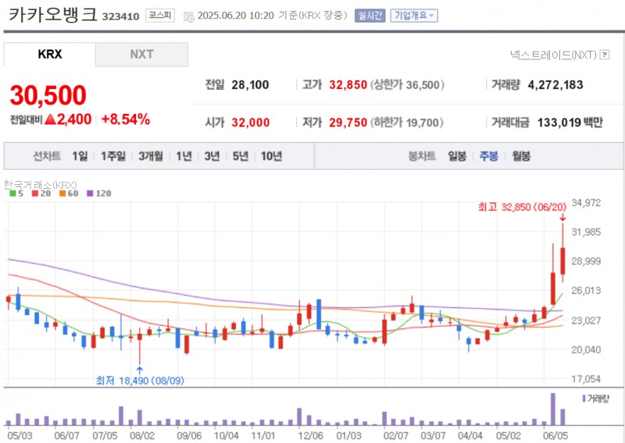Image resolution: width=625 pixels, height=443 pixels.
Task: Click the NXT help question-mark icon
Action: pos(605,55)
